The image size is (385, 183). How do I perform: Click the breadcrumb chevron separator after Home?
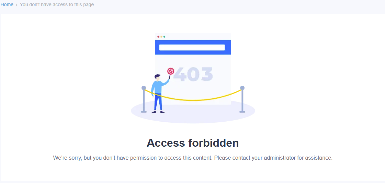click(16, 5)
